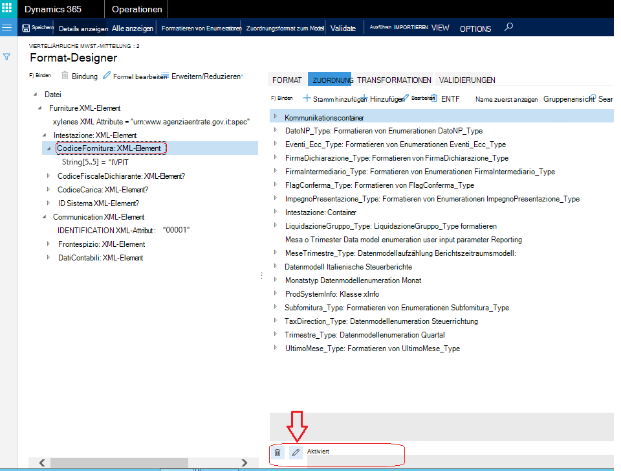Screen dimensions: 621x471
Task: Expand the DatiContabili XML-Element node
Action: [x=49, y=257]
